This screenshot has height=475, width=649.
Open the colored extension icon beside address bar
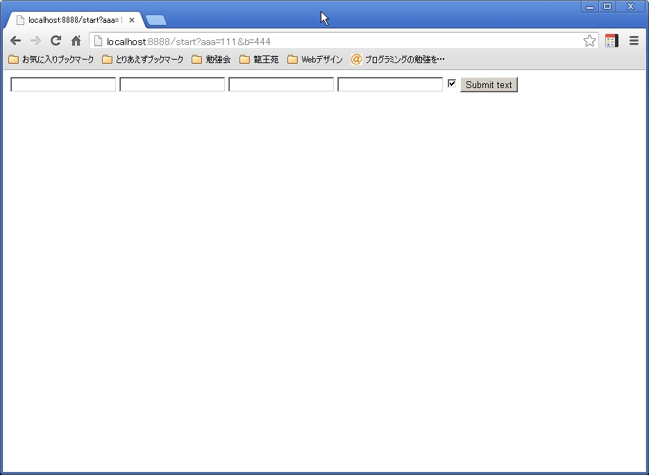pos(612,41)
